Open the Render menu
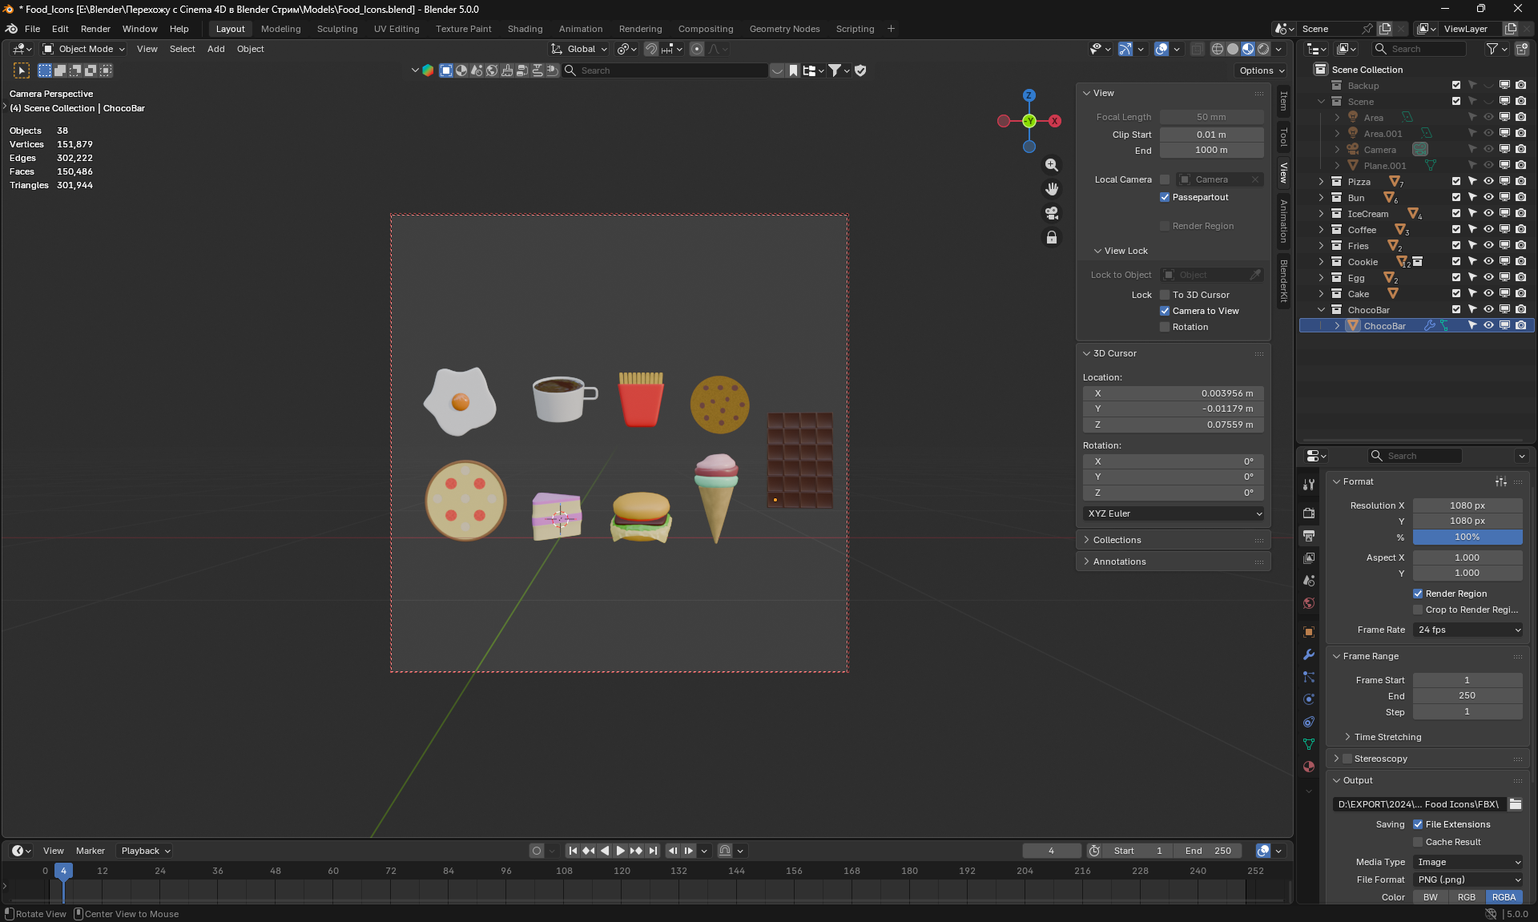Screen dimensions: 1538x922 (95, 29)
